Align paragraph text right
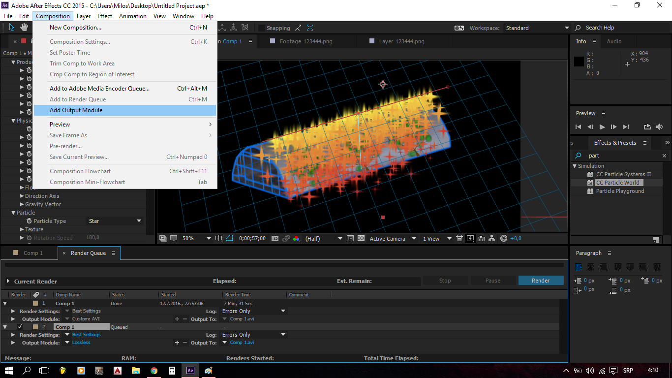672x378 pixels. (603, 267)
